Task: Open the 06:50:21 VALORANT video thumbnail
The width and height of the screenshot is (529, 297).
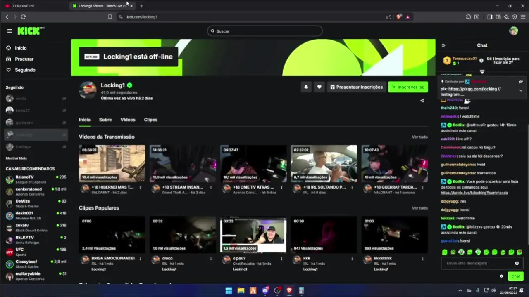Action: pos(112,163)
